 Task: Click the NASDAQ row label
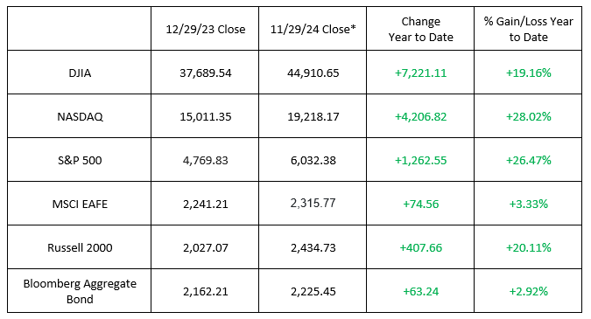pos(80,116)
